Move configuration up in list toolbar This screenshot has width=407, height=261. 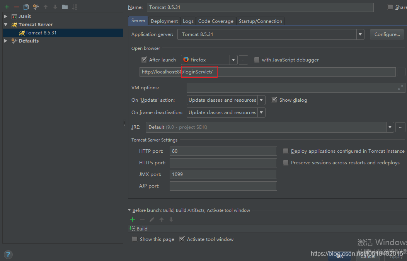(46, 7)
